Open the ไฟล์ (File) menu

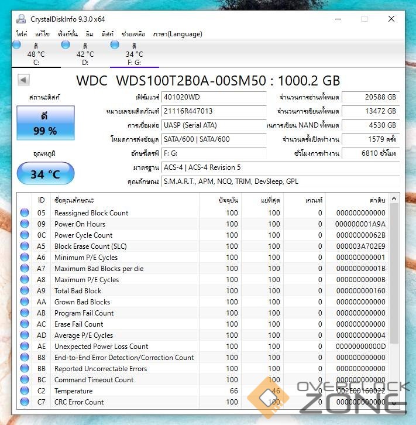point(22,34)
